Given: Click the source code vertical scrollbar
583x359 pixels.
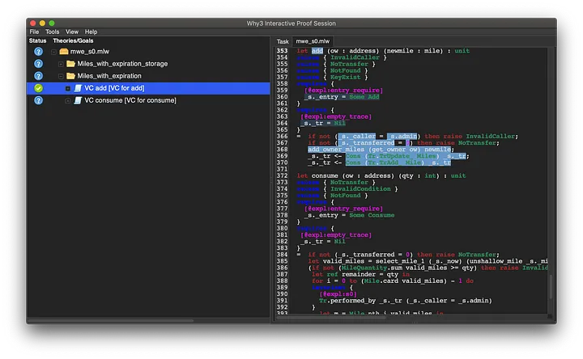Looking at the screenshot, I should 552,285.
